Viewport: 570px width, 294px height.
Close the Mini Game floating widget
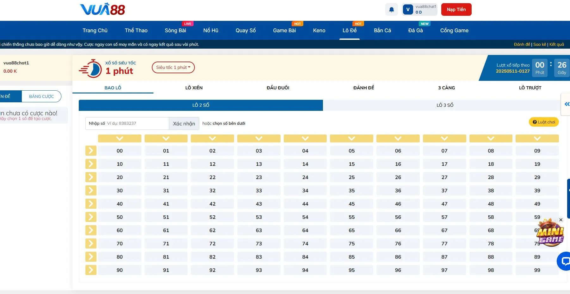click(x=561, y=220)
